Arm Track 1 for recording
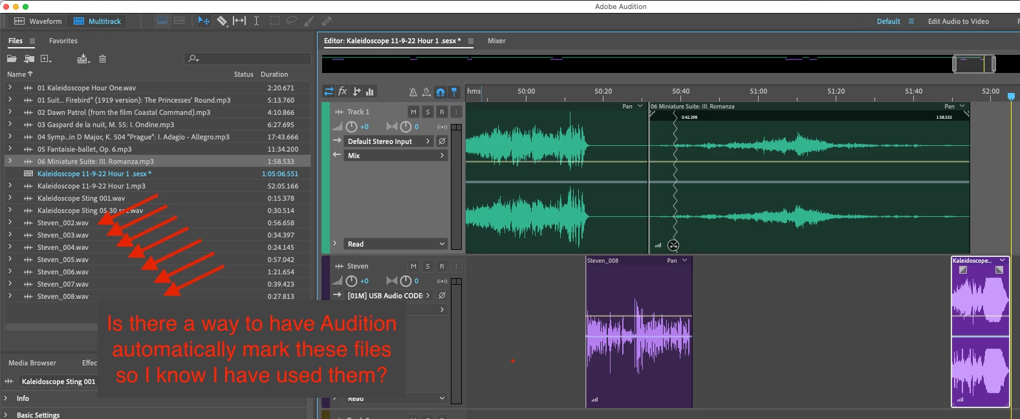The image size is (1020, 419). 442,112
